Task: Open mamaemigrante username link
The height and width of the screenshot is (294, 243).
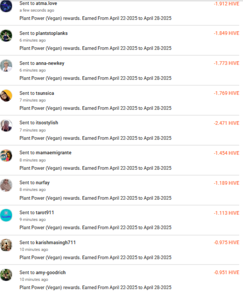Action: 54,153
